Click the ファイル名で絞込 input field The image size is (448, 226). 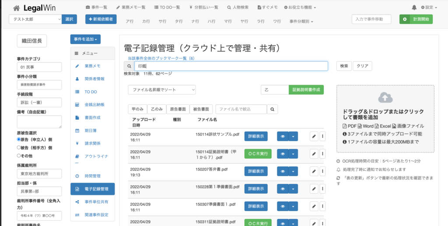point(241,109)
